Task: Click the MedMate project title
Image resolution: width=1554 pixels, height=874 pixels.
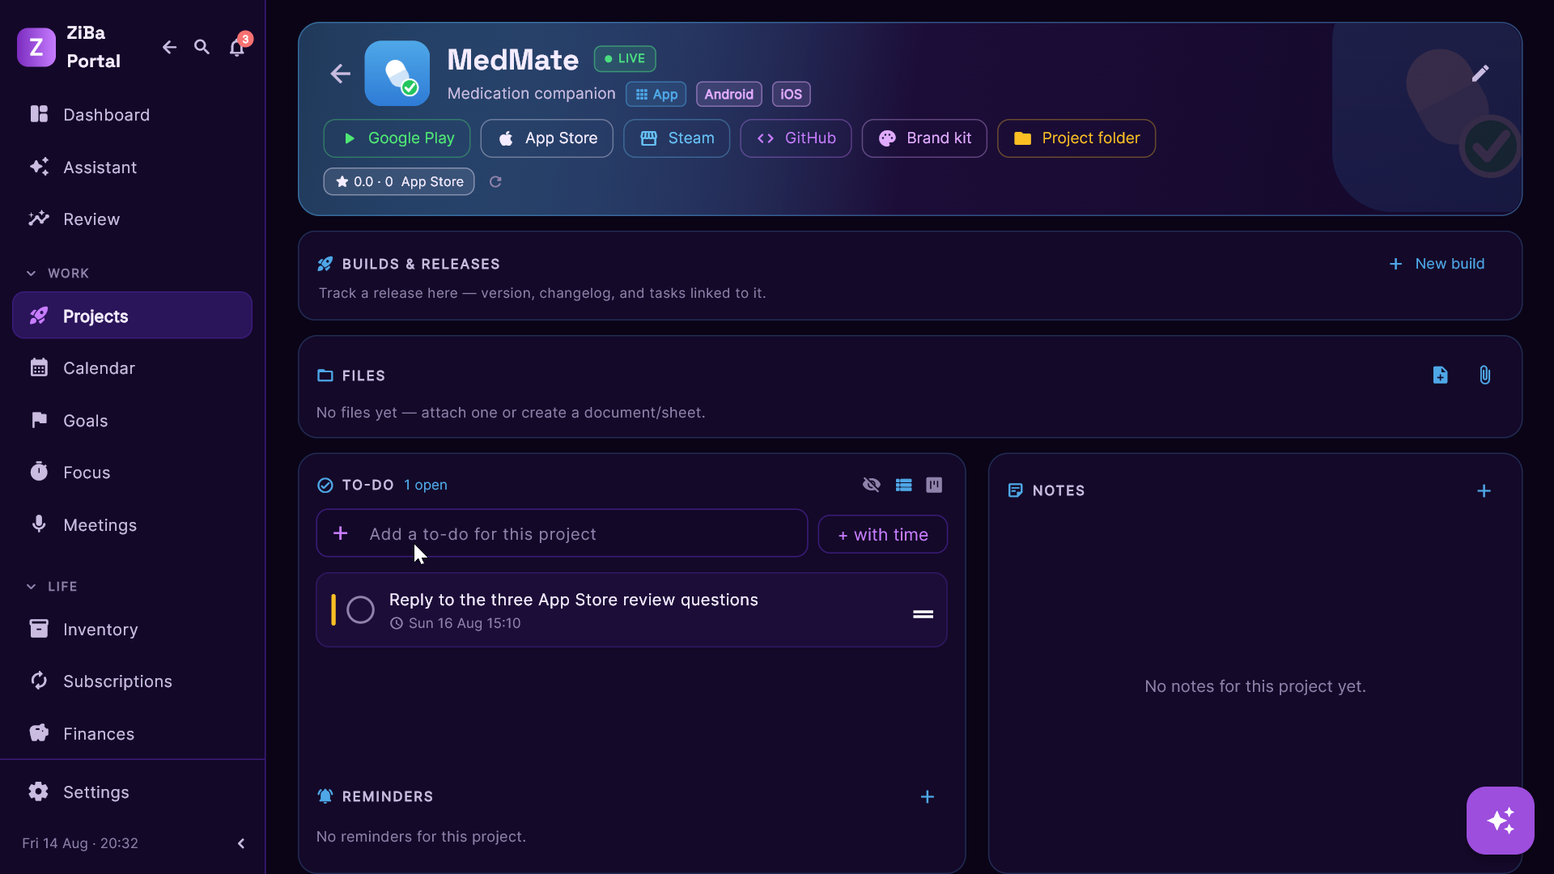Action: [x=513, y=60]
